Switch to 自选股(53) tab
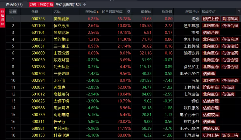 pyautogui.click(x=14, y=5)
